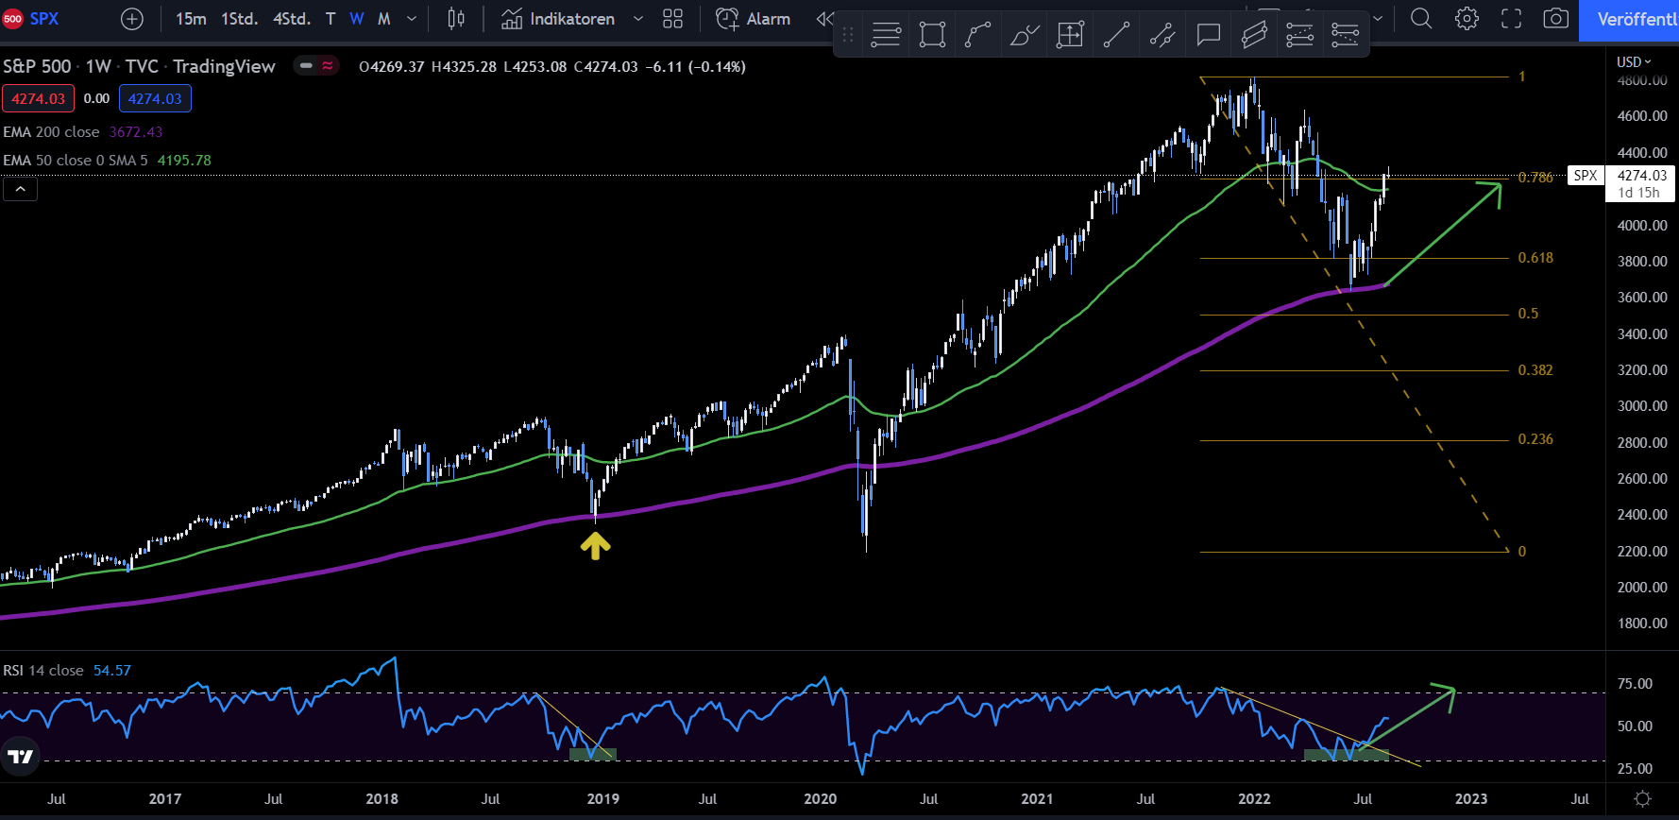Viewport: 1679px width, 820px height.
Task: Click the EMA 50 value 4195.78
Action: click(x=184, y=161)
